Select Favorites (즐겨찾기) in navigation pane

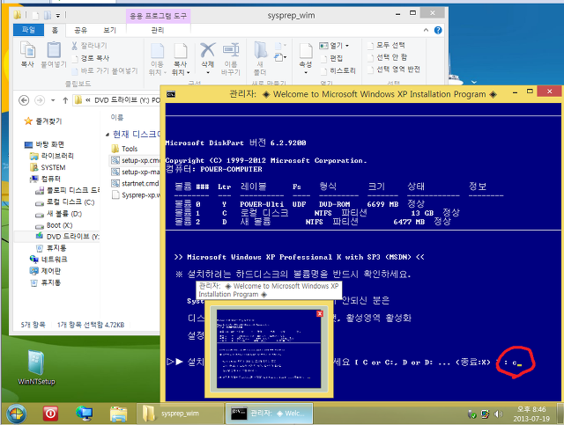[43, 121]
